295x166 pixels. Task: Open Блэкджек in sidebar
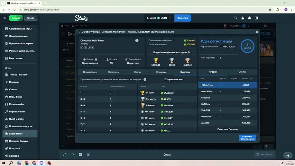tap(20, 148)
